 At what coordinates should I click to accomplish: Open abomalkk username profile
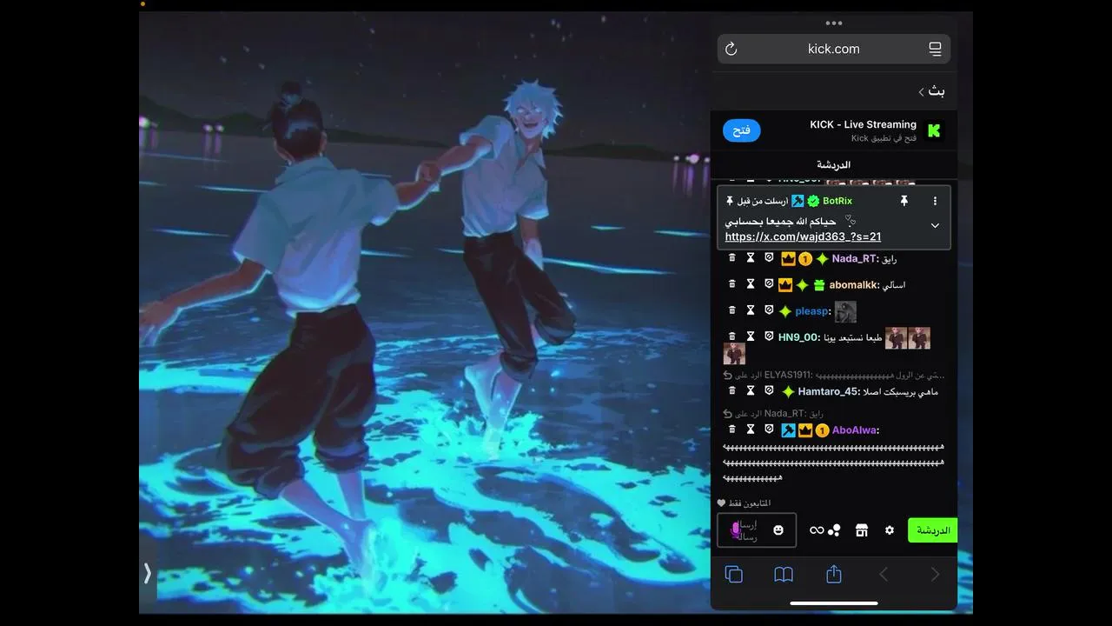(853, 284)
